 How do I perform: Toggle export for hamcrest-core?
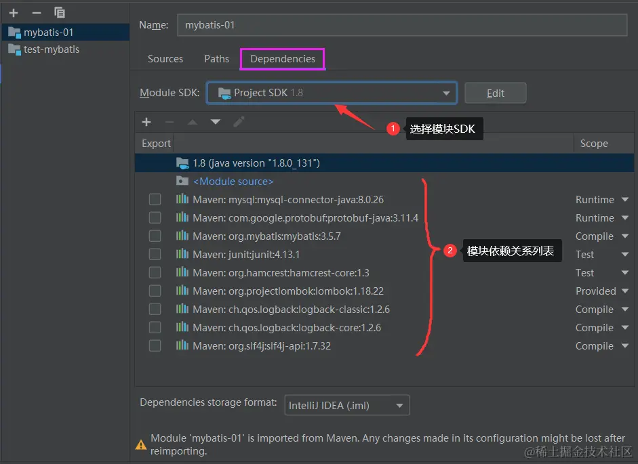click(155, 273)
